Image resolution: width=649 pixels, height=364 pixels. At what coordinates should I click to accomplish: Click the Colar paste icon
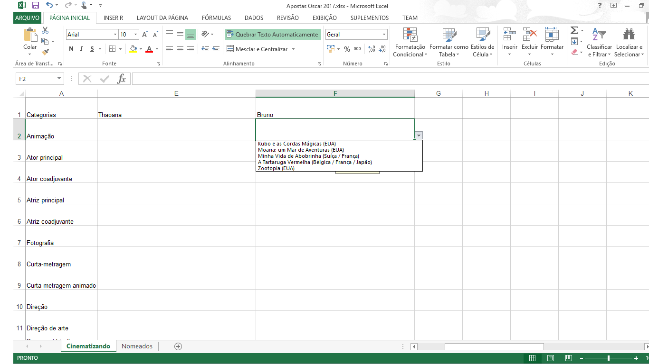[30, 36]
